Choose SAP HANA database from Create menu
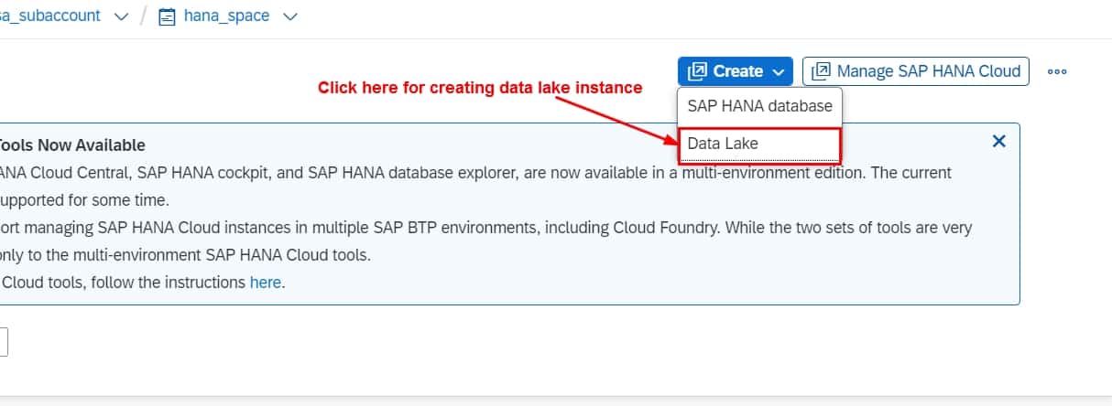This screenshot has height=406, width=1112. tap(759, 106)
